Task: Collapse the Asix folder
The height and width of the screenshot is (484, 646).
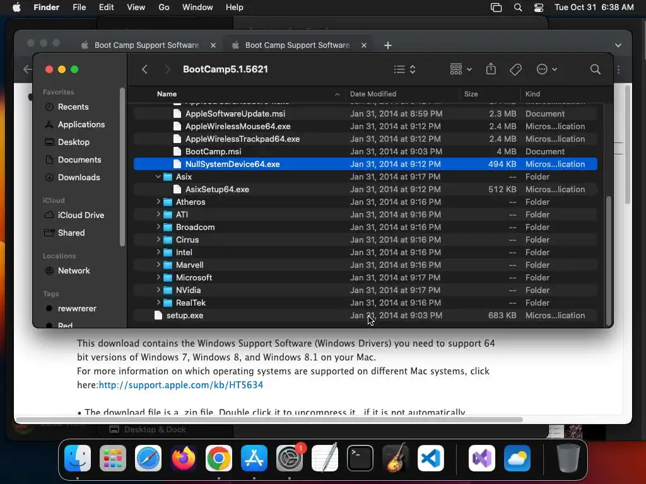Action: [x=158, y=176]
